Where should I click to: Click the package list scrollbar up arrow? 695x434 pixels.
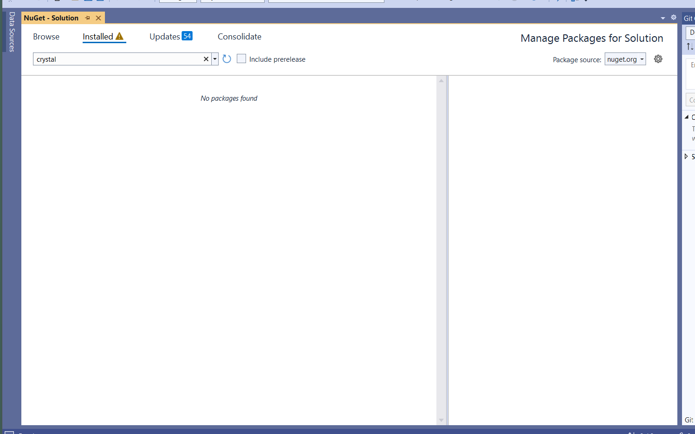pos(441,81)
